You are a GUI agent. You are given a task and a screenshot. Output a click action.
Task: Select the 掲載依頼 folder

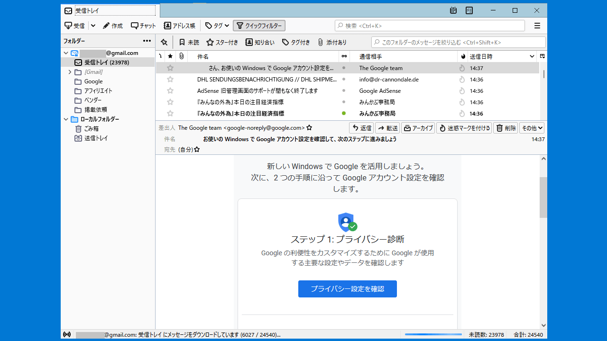(x=91, y=110)
